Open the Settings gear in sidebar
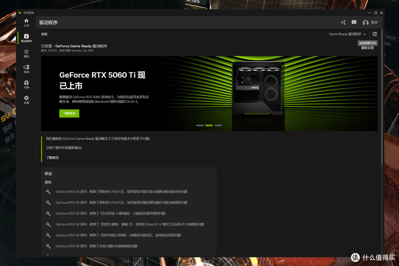399x266 pixels. coord(26,100)
